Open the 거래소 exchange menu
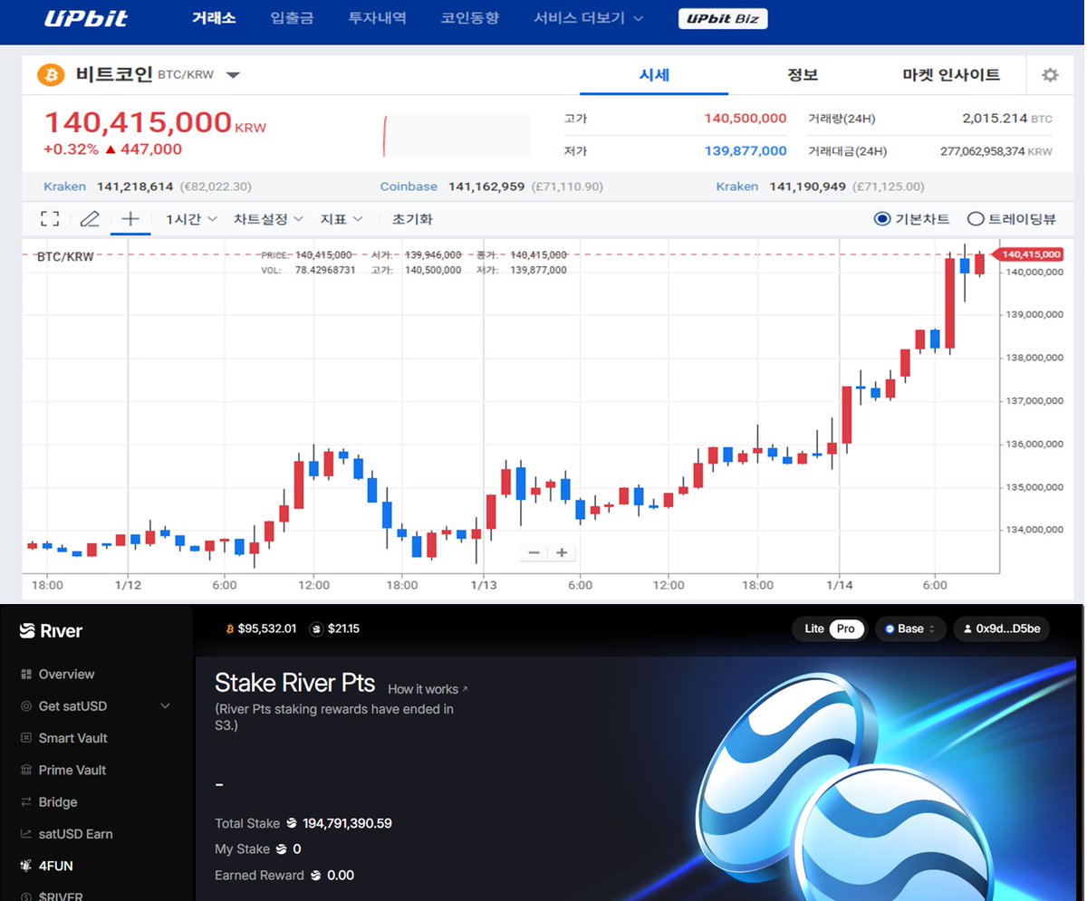1087x901 pixels. click(x=214, y=18)
